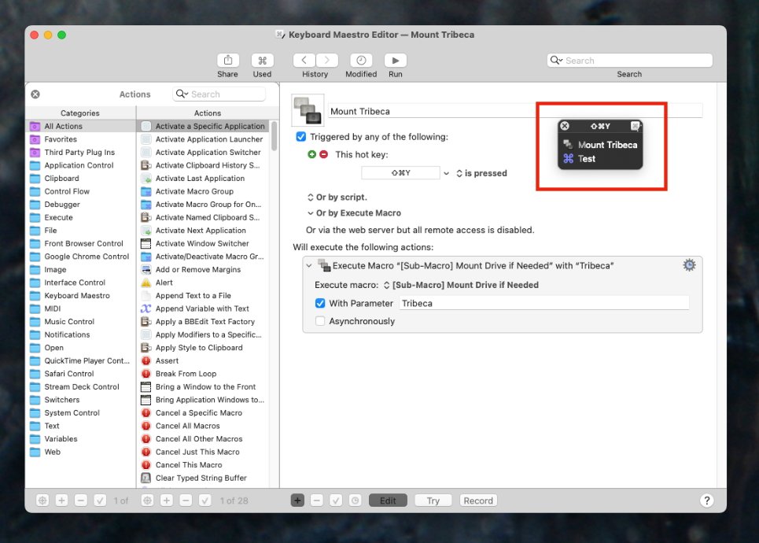Open the help question mark button
The height and width of the screenshot is (543, 759).
[707, 501]
